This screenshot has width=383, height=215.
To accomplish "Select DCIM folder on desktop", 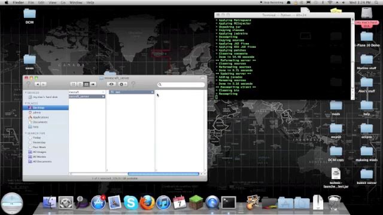I will (x=29, y=16).
